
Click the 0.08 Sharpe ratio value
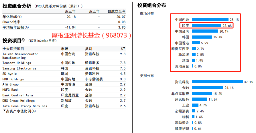coord(122,22)
